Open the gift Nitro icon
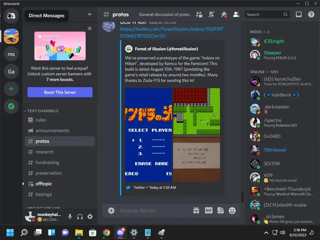320x240 pixels. [196, 210]
